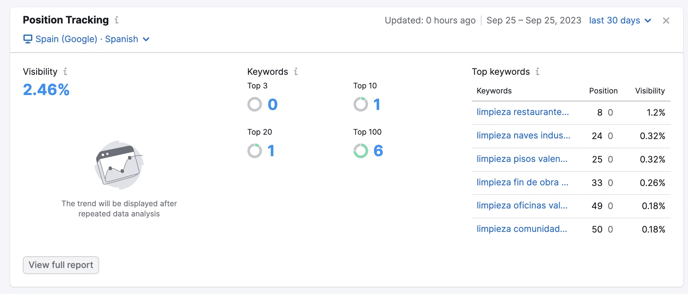
Task: Click the Keywords column header in the table
Action: 494,91
